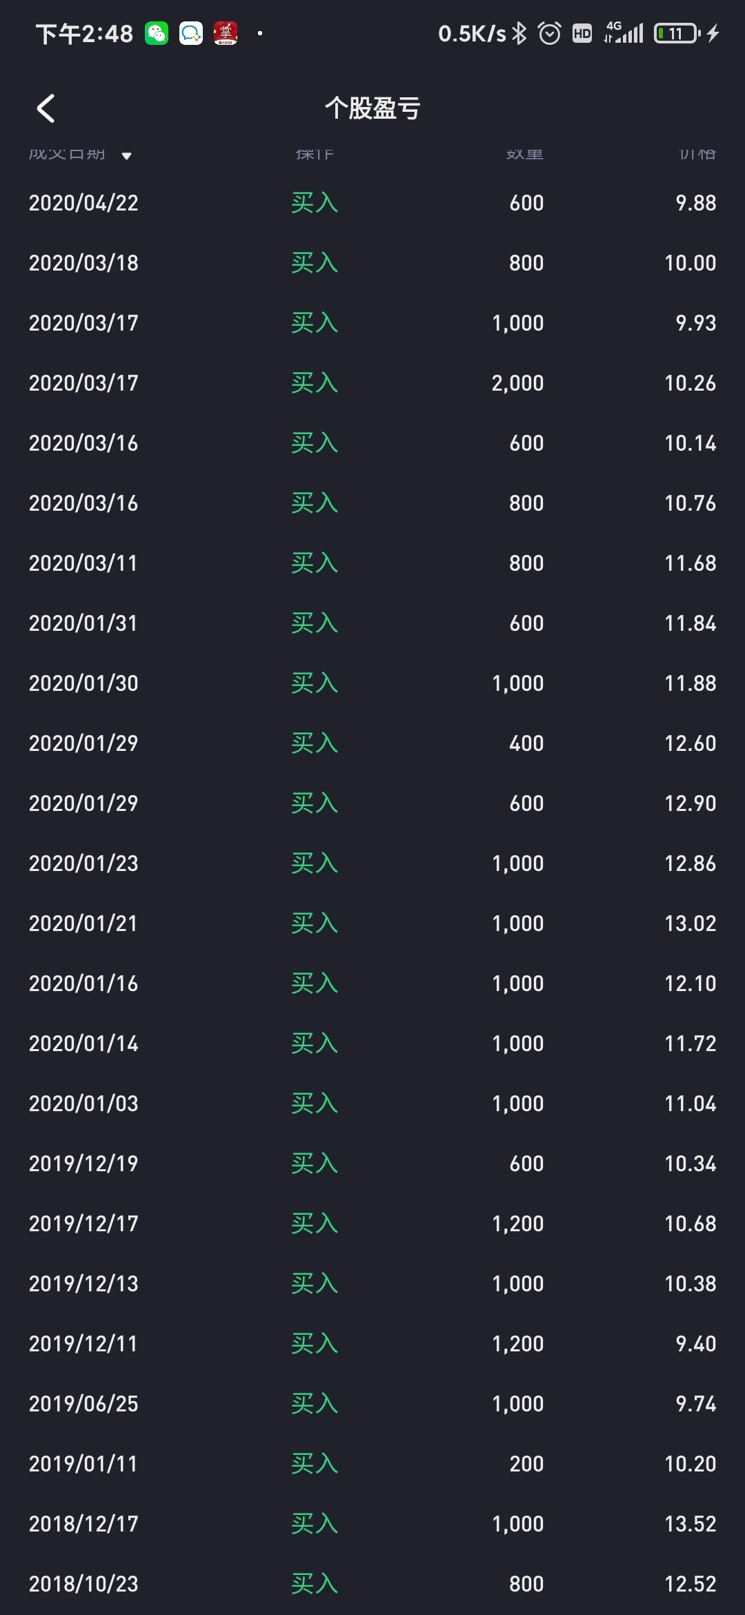Tap the 价格 column header
Image resolution: width=745 pixels, height=1615 pixels.
(x=697, y=154)
